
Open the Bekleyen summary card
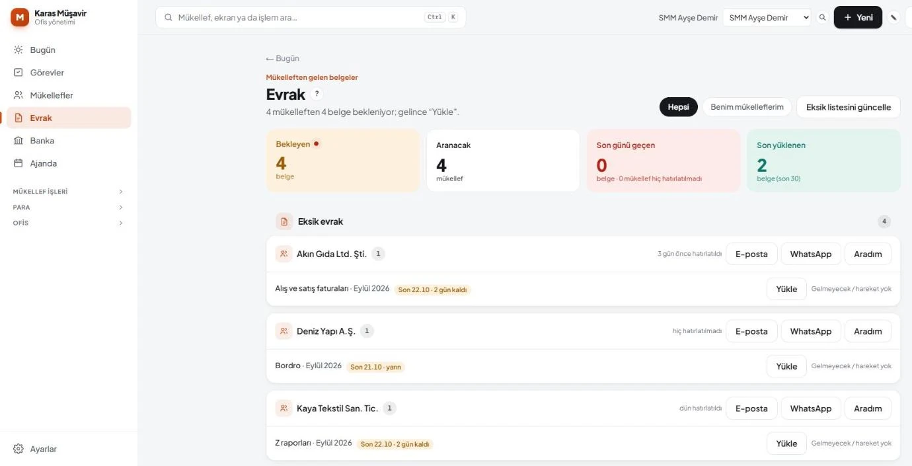(343, 161)
